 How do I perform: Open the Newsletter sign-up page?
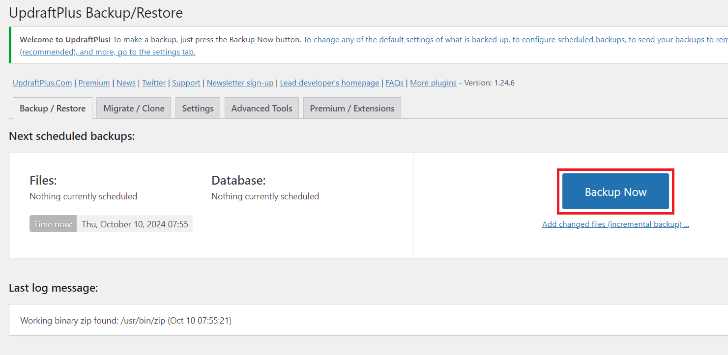[x=240, y=82]
